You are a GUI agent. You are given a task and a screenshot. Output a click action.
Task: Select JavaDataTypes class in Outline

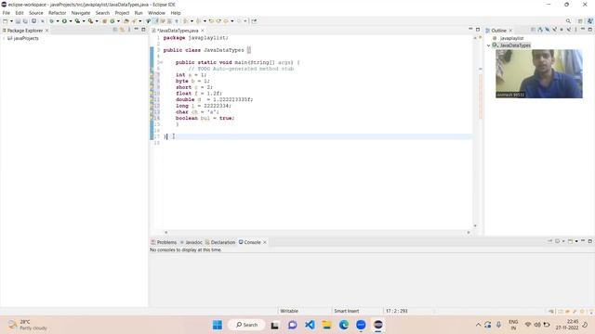[514, 45]
